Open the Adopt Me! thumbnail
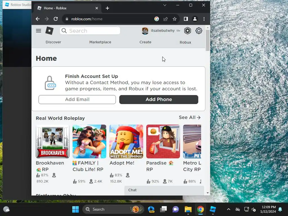The image size is (288, 216). click(x=126, y=141)
